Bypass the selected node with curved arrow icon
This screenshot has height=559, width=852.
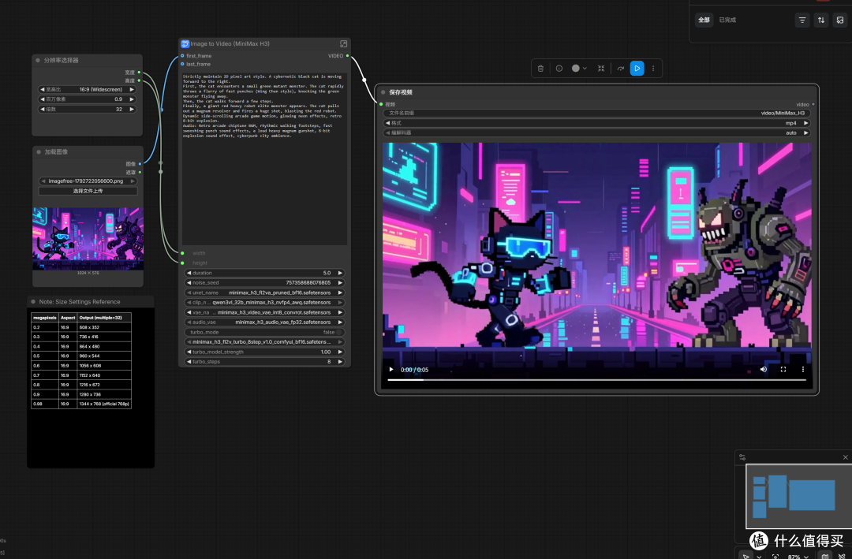tap(621, 69)
